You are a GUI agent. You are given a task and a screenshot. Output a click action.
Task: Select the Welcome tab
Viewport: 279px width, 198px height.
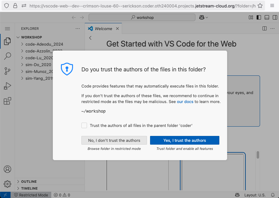pos(103,29)
